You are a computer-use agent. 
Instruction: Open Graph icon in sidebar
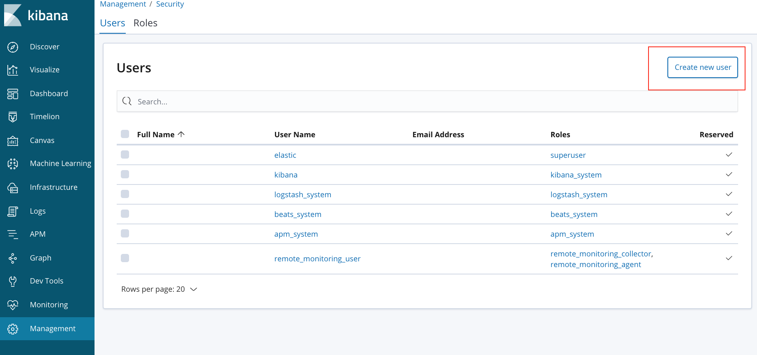click(13, 258)
